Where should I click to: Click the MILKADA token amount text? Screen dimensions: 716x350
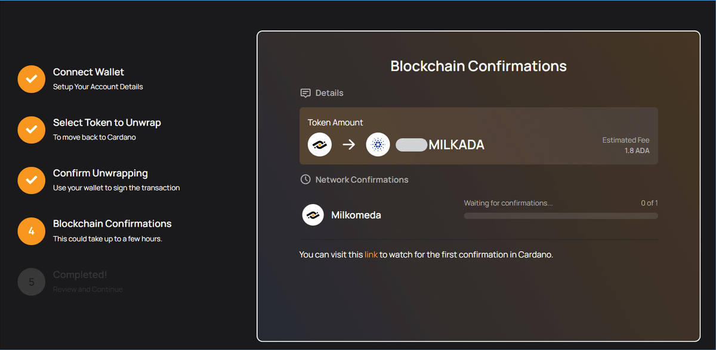(456, 145)
